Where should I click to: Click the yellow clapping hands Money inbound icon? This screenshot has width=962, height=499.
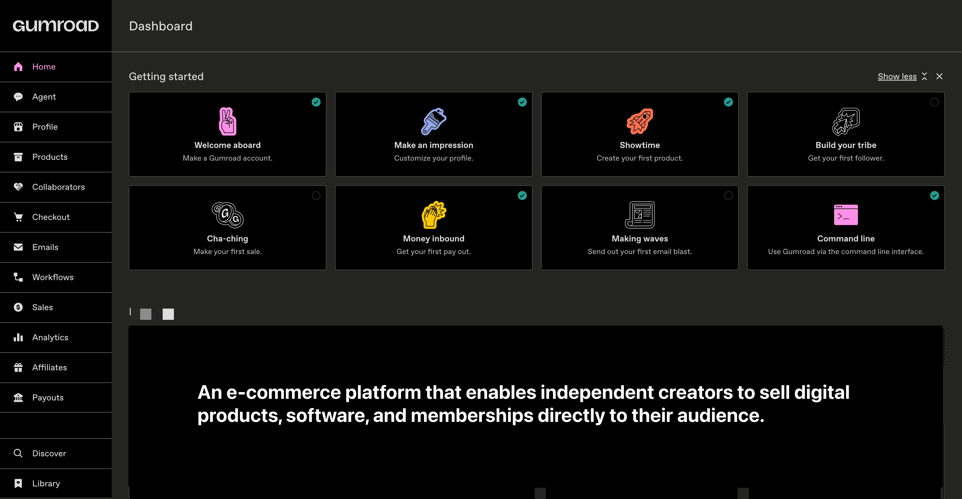(x=433, y=215)
